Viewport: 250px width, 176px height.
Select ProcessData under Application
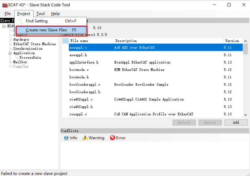point(30,57)
